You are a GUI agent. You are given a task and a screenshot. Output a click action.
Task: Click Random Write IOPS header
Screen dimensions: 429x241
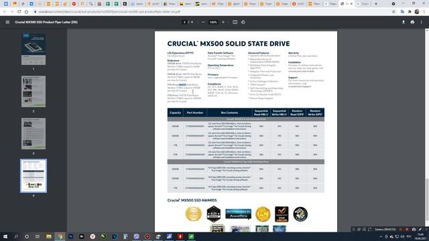coord(315,112)
